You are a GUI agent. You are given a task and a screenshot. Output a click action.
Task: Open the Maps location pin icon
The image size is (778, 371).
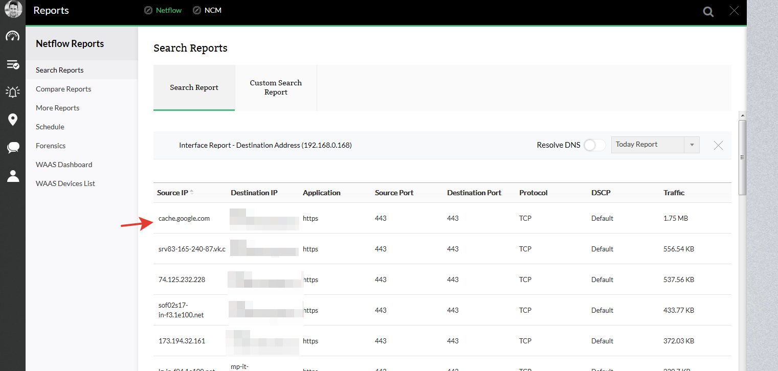tap(13, 120)
